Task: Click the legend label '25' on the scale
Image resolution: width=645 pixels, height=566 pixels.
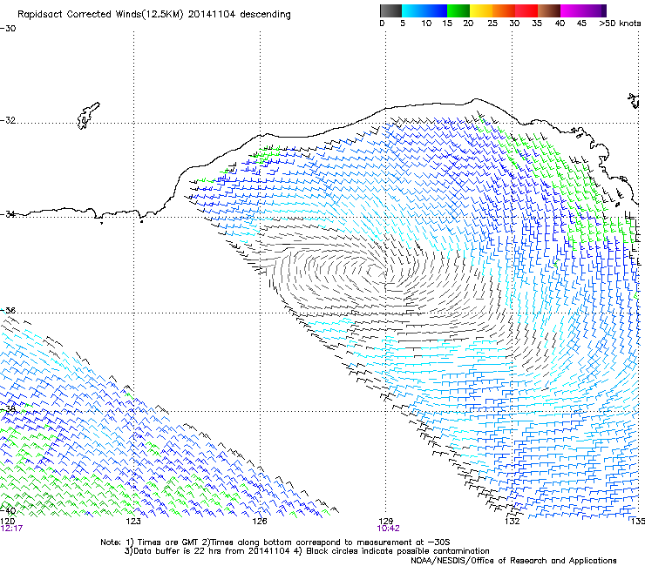Action: click(x=492, y=24)
